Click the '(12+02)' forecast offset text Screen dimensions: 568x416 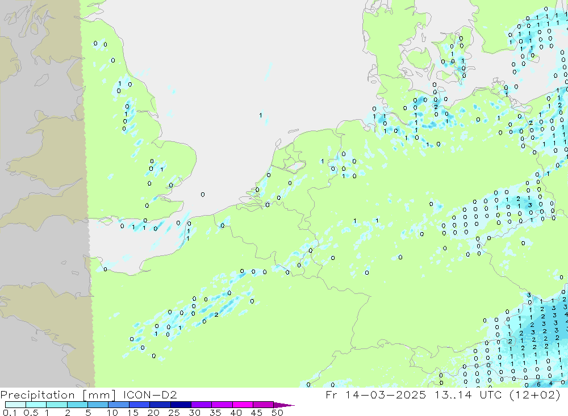click(x=535, y=394)
